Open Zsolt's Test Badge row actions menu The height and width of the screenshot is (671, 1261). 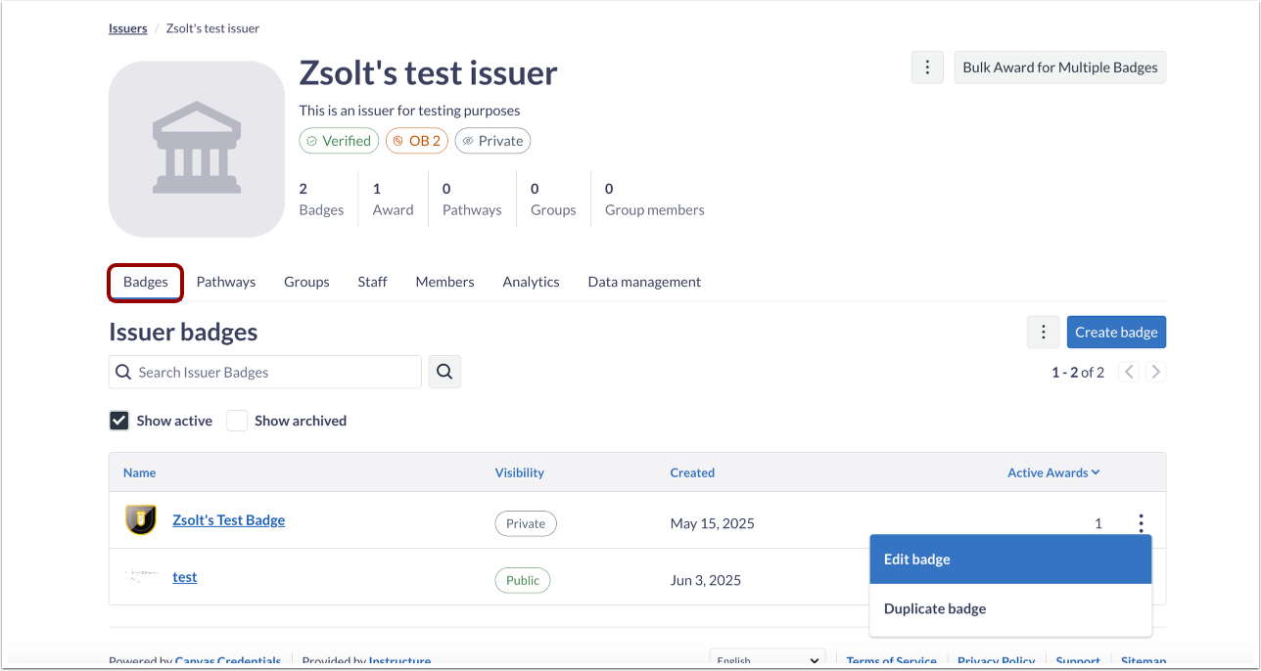[1141, 523]
